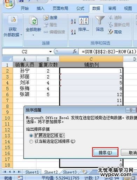Go to first sheet navigation arrow
Screen dimensions: 137x180
pyautogui.click(x=5, y=172)
